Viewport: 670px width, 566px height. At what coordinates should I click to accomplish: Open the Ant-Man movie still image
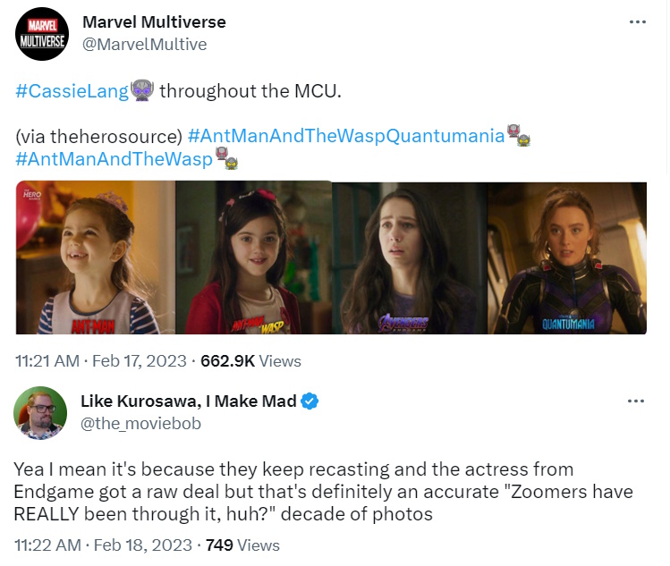click(x=95, y=258)
